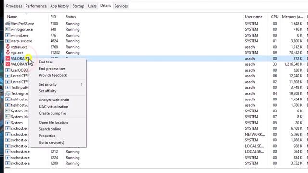Select Create dump file
Image resolution: width=308 pixels, height=173 pixels.
point(52,113)
